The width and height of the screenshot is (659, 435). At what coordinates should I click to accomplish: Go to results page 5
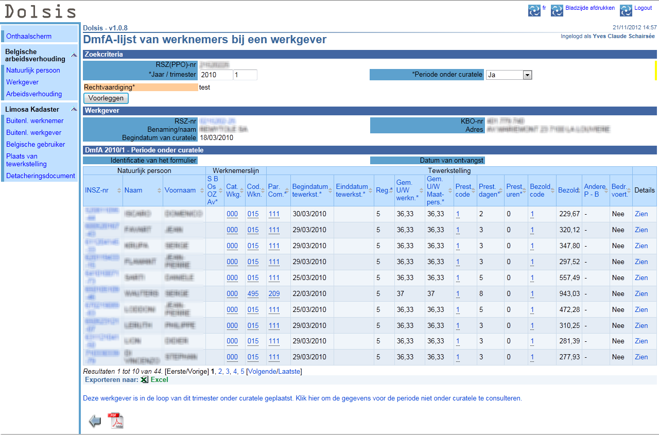[242, 372]
